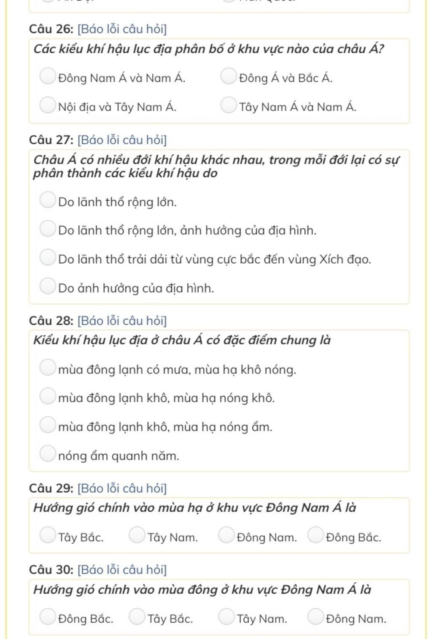Viewport: 432px width, 639px height.
Task: Open 'Báo lỗi câu hỏi' for Câu 28
Action: click(122, 321)
